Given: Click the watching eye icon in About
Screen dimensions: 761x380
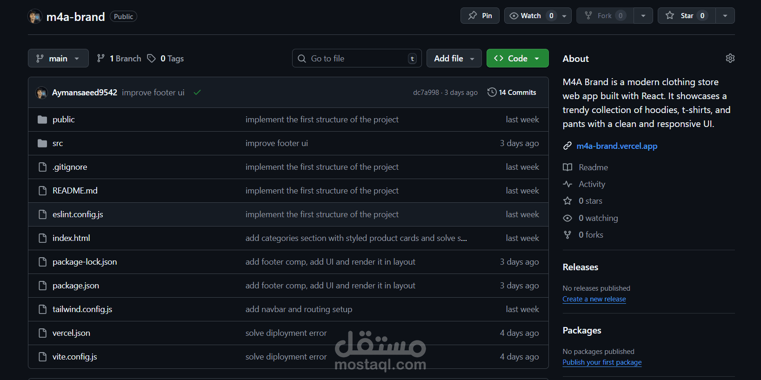Looking at the screenshot, I should pos(567,218).
